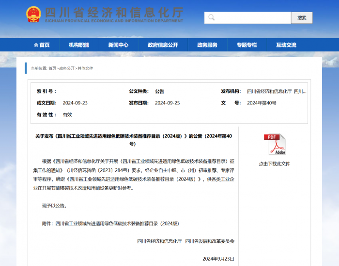Click the 其他文件 breadcrumb link

pyautogui.click(x=85, y=68)
